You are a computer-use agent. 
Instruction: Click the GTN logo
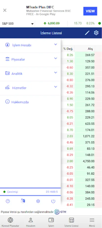60,212
